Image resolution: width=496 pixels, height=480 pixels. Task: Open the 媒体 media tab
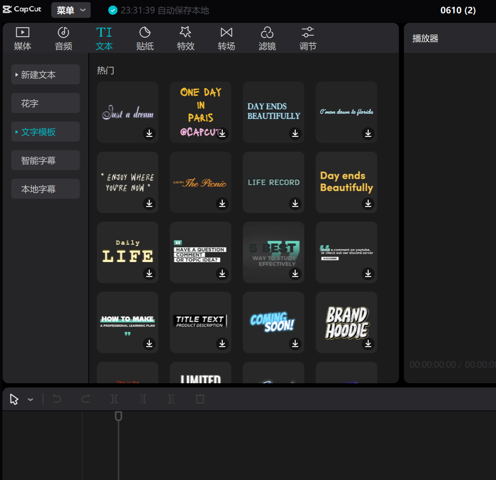22,39
